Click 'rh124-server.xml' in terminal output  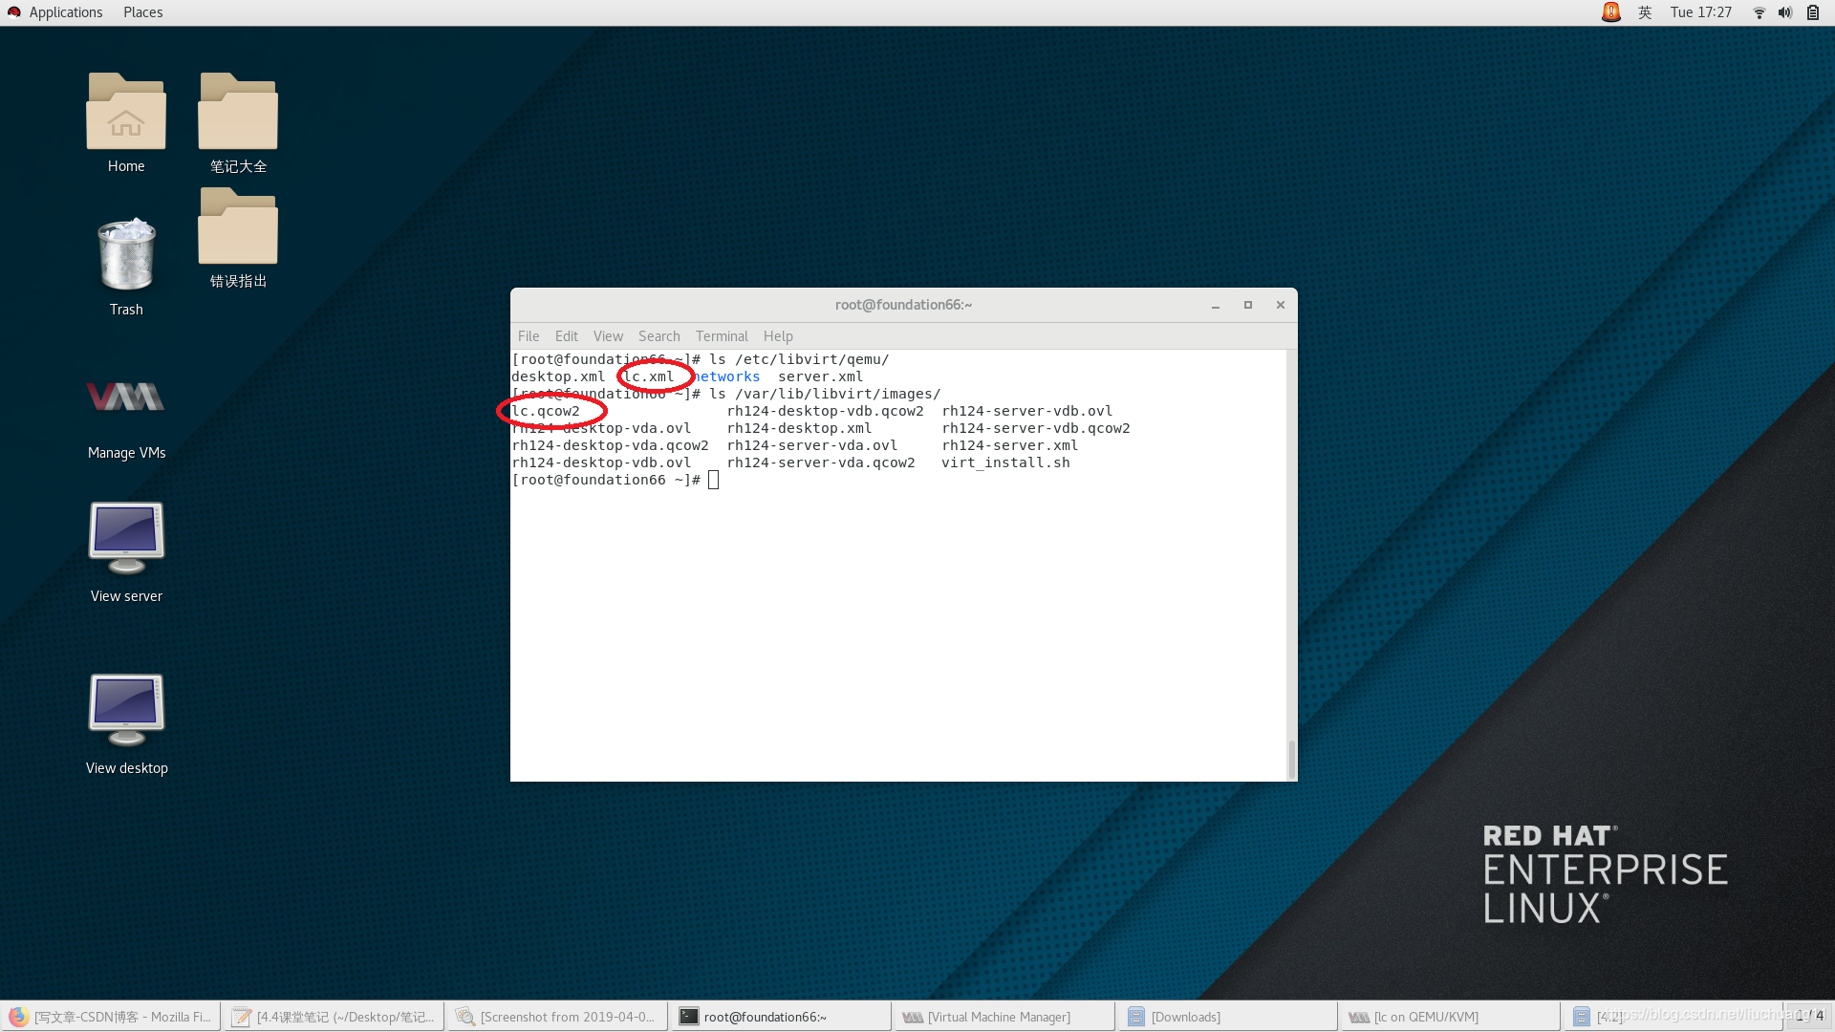[1009, 445]
